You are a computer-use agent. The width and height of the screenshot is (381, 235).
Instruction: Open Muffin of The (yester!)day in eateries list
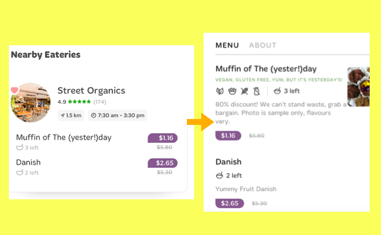pos(64,137)
